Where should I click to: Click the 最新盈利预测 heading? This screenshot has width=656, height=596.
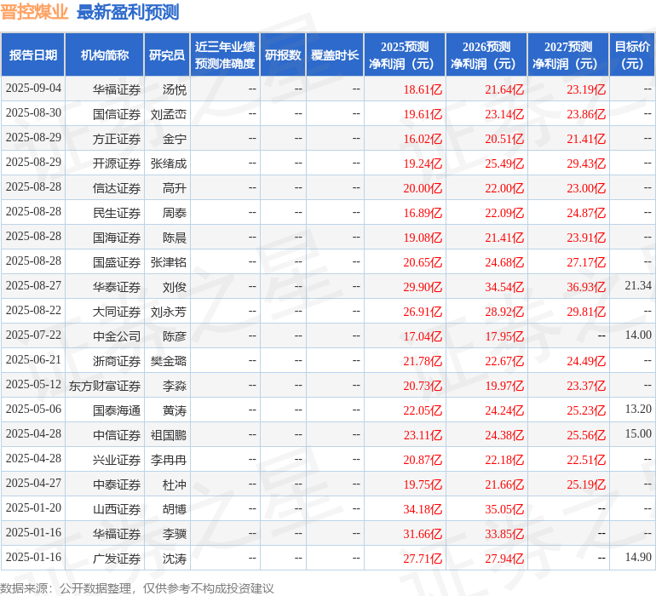pos(128,12)
